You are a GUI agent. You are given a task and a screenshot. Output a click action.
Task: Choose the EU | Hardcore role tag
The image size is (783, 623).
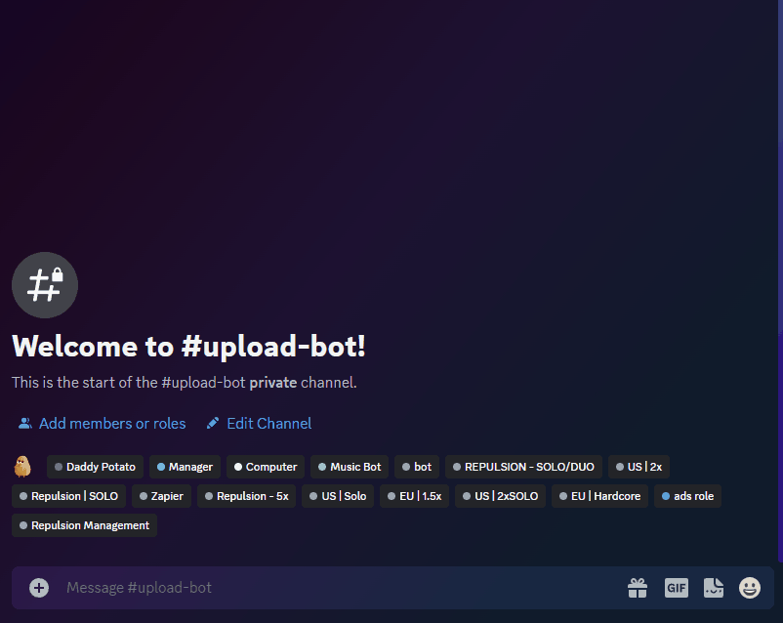(599, 496)
